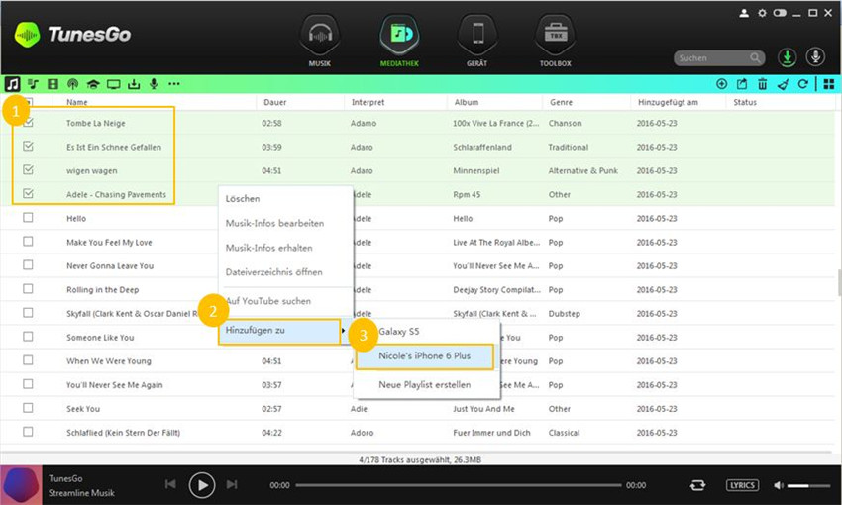
Task: Export selected tracks with the export icon
Action: [742, 84]
